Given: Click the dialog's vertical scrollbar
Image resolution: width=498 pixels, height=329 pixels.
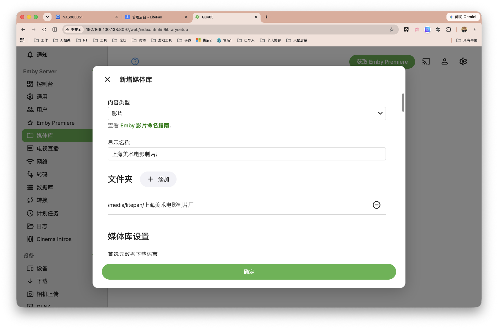Looking at the screenshot, I should 403,103.
